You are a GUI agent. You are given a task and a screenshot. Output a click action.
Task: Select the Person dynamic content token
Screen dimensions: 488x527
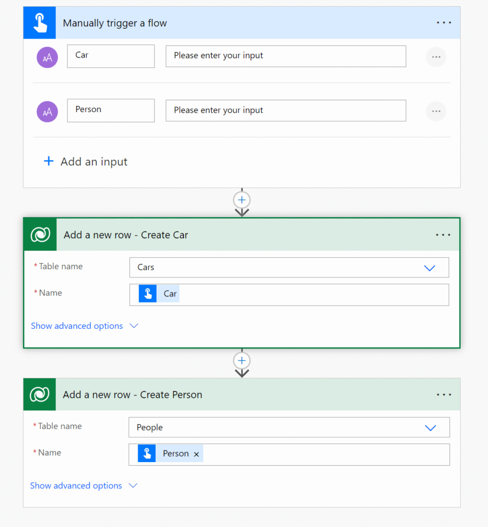171,453
